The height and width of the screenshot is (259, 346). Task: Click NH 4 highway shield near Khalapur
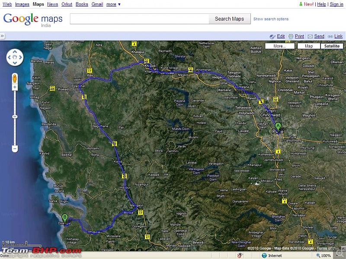[134, 44]
